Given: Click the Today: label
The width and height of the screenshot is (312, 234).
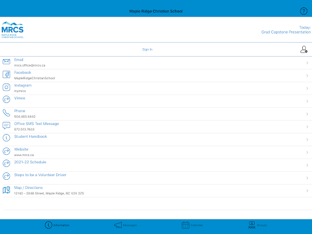Looking at the screenshot, I should (305, 27).
